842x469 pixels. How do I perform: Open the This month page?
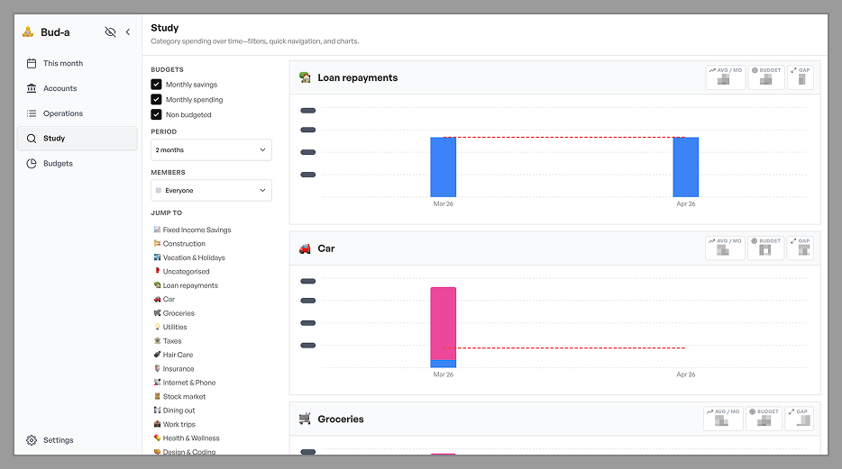(62, 64)
